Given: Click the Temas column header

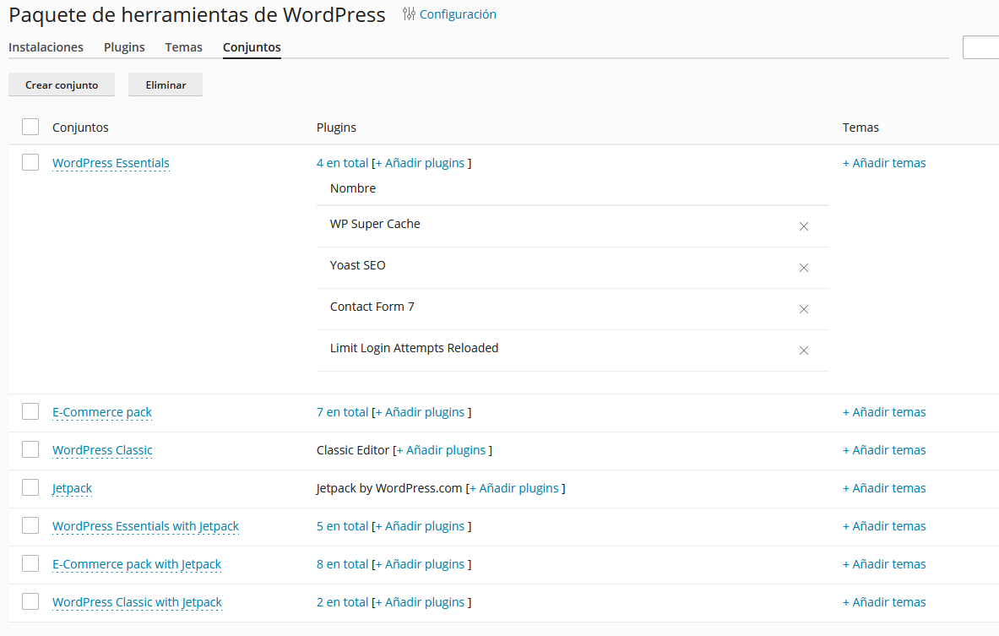Looking at the screenshot, I should [861, 128].
